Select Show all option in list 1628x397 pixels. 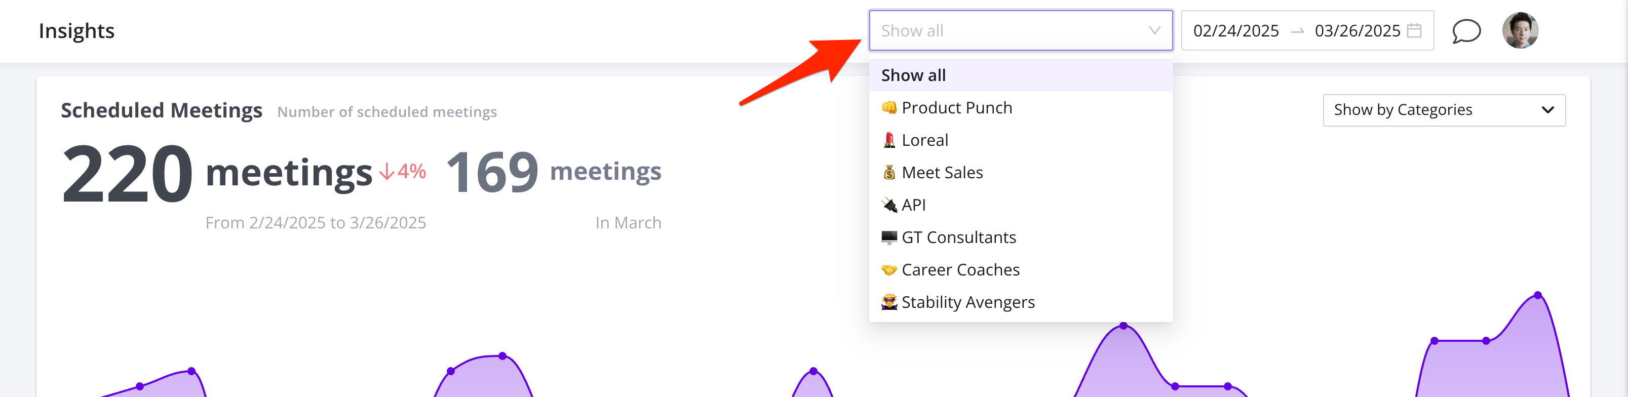click(913, 75)
